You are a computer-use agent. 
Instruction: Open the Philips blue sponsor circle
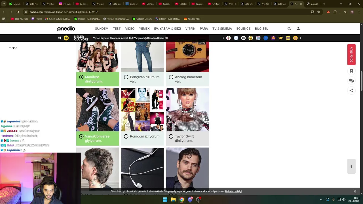(265, 38)
